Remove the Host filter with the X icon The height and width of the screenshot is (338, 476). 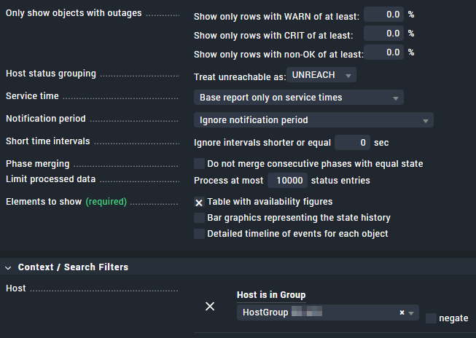coord(210,307)
